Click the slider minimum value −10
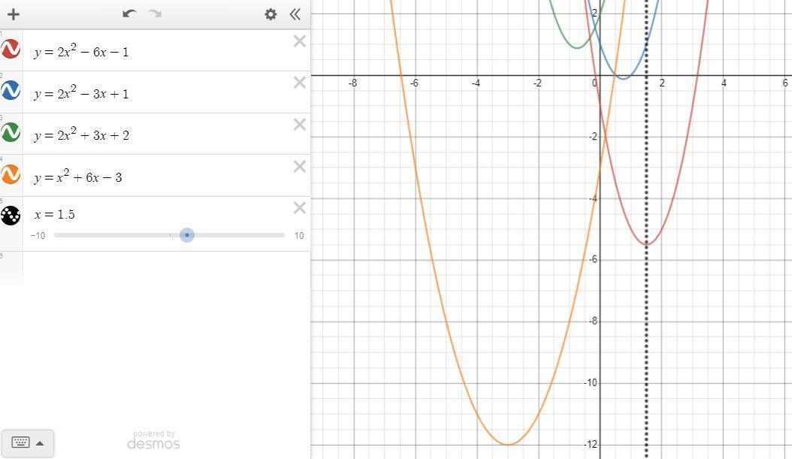Screen dimensions: 792x459 (38, 236)
